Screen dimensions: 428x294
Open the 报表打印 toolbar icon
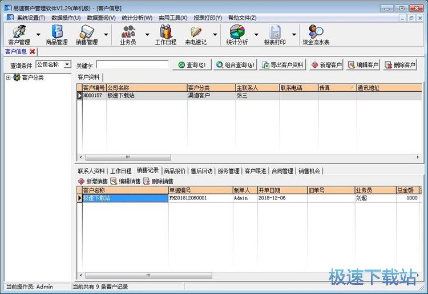[x=275, y=35]
